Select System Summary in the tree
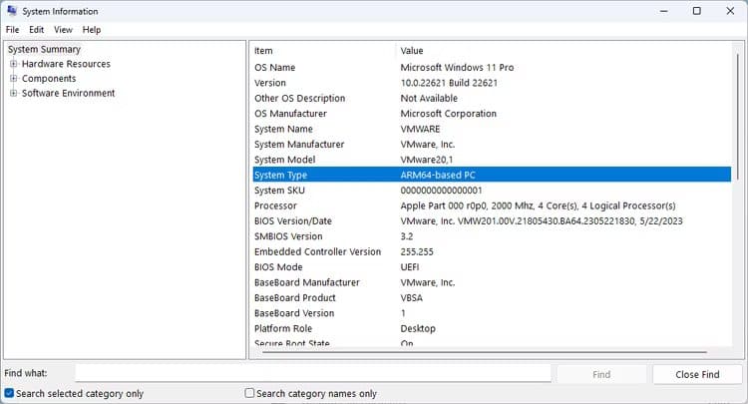This screenshot has height=404, width=748. tap(45, 49)
